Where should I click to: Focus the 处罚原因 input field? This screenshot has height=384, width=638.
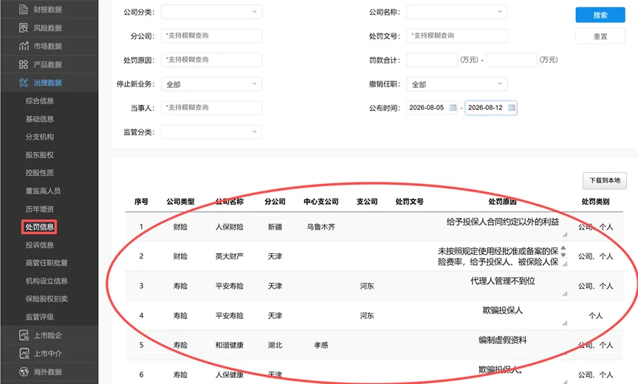[x=211, y=60]
